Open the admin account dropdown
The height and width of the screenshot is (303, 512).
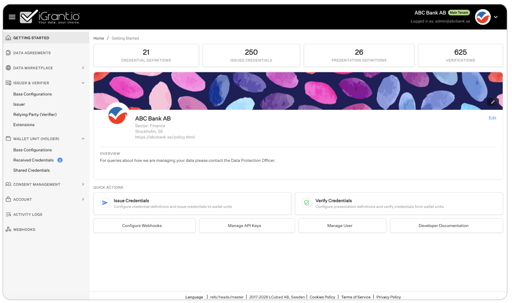[x=496, y=17]
